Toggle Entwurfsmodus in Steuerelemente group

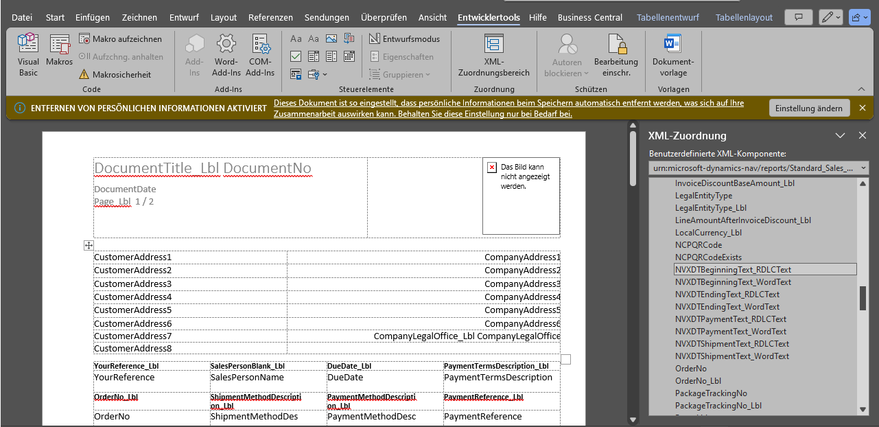(x=405, y=39)
